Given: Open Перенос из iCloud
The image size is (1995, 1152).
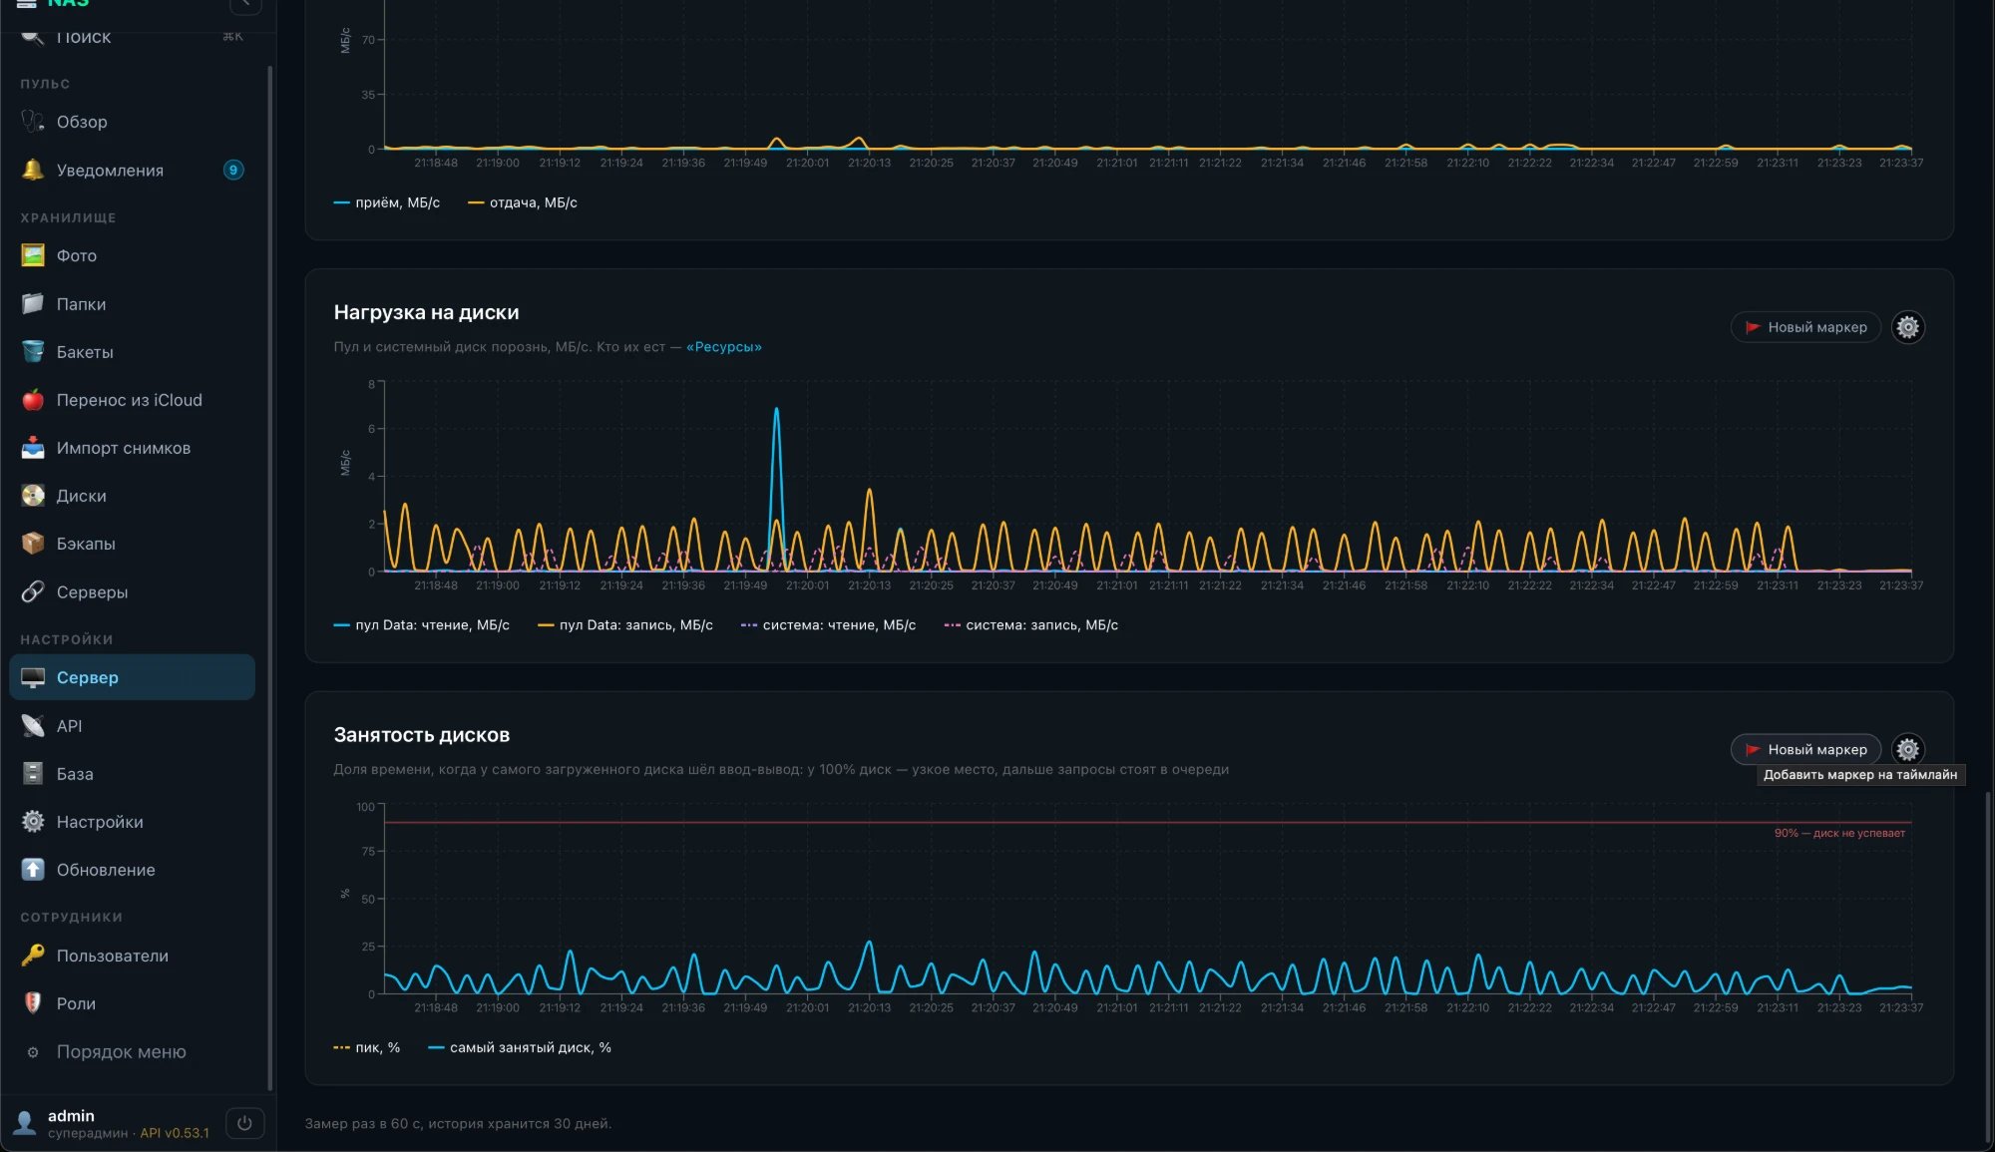Looking at the screenshot, I should tap(132, 400).
